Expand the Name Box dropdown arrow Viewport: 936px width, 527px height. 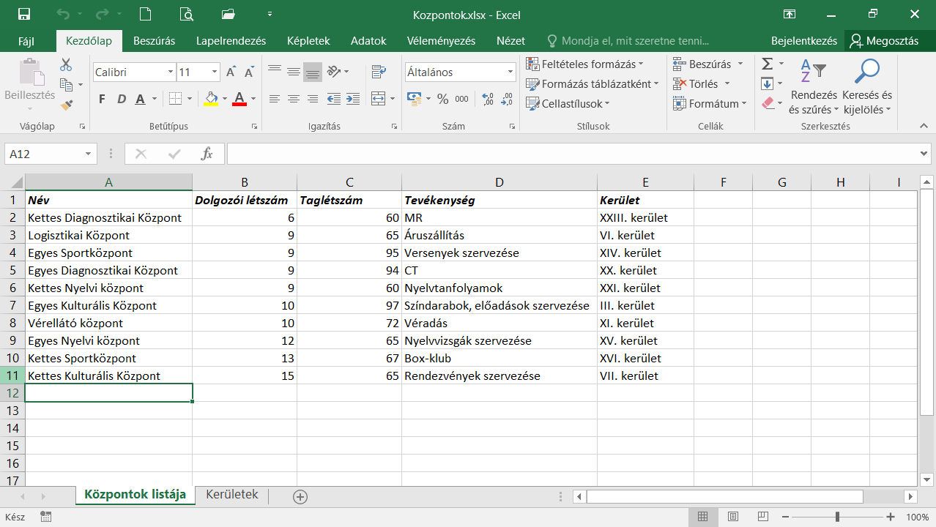click(89, 154)
